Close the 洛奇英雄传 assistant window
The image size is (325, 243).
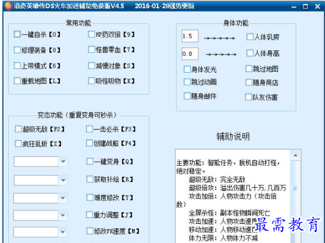[x=317, y=6]
